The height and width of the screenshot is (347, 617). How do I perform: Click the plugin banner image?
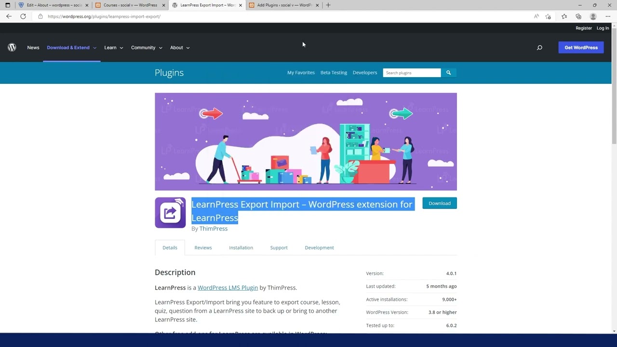(x=306, y=142)
